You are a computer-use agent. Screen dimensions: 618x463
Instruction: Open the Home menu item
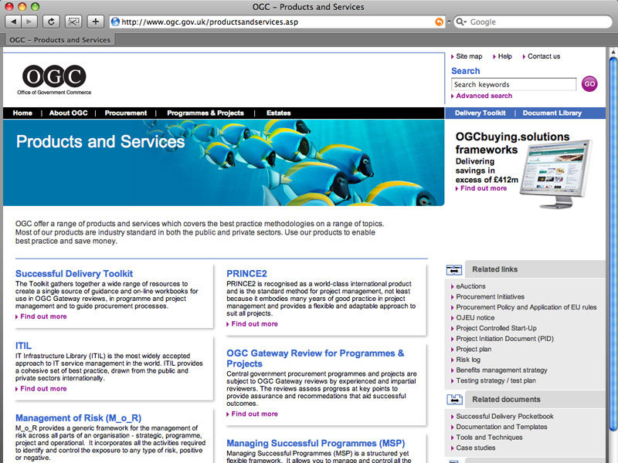click(x=22, y=113)
